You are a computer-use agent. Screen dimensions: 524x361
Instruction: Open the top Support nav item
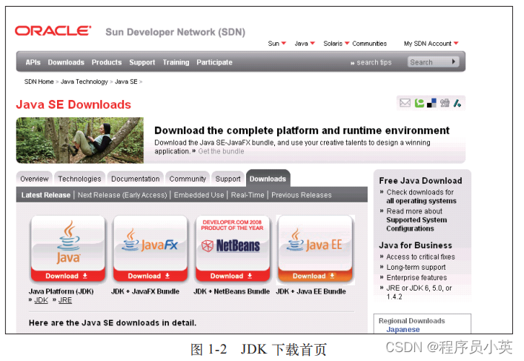142,62
